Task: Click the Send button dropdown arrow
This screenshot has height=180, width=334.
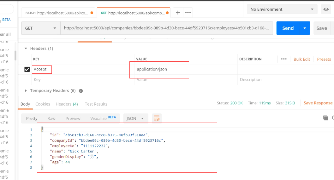Action: (305, 28)
